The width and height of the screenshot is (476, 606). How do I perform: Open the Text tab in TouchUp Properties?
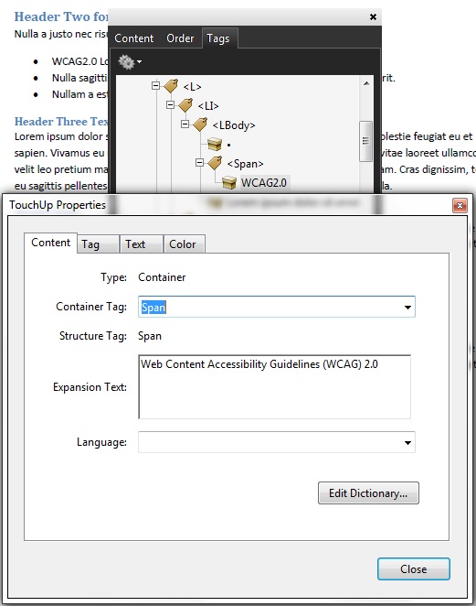142,244
